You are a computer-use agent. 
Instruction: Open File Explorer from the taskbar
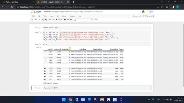click(x=102, y=100)
